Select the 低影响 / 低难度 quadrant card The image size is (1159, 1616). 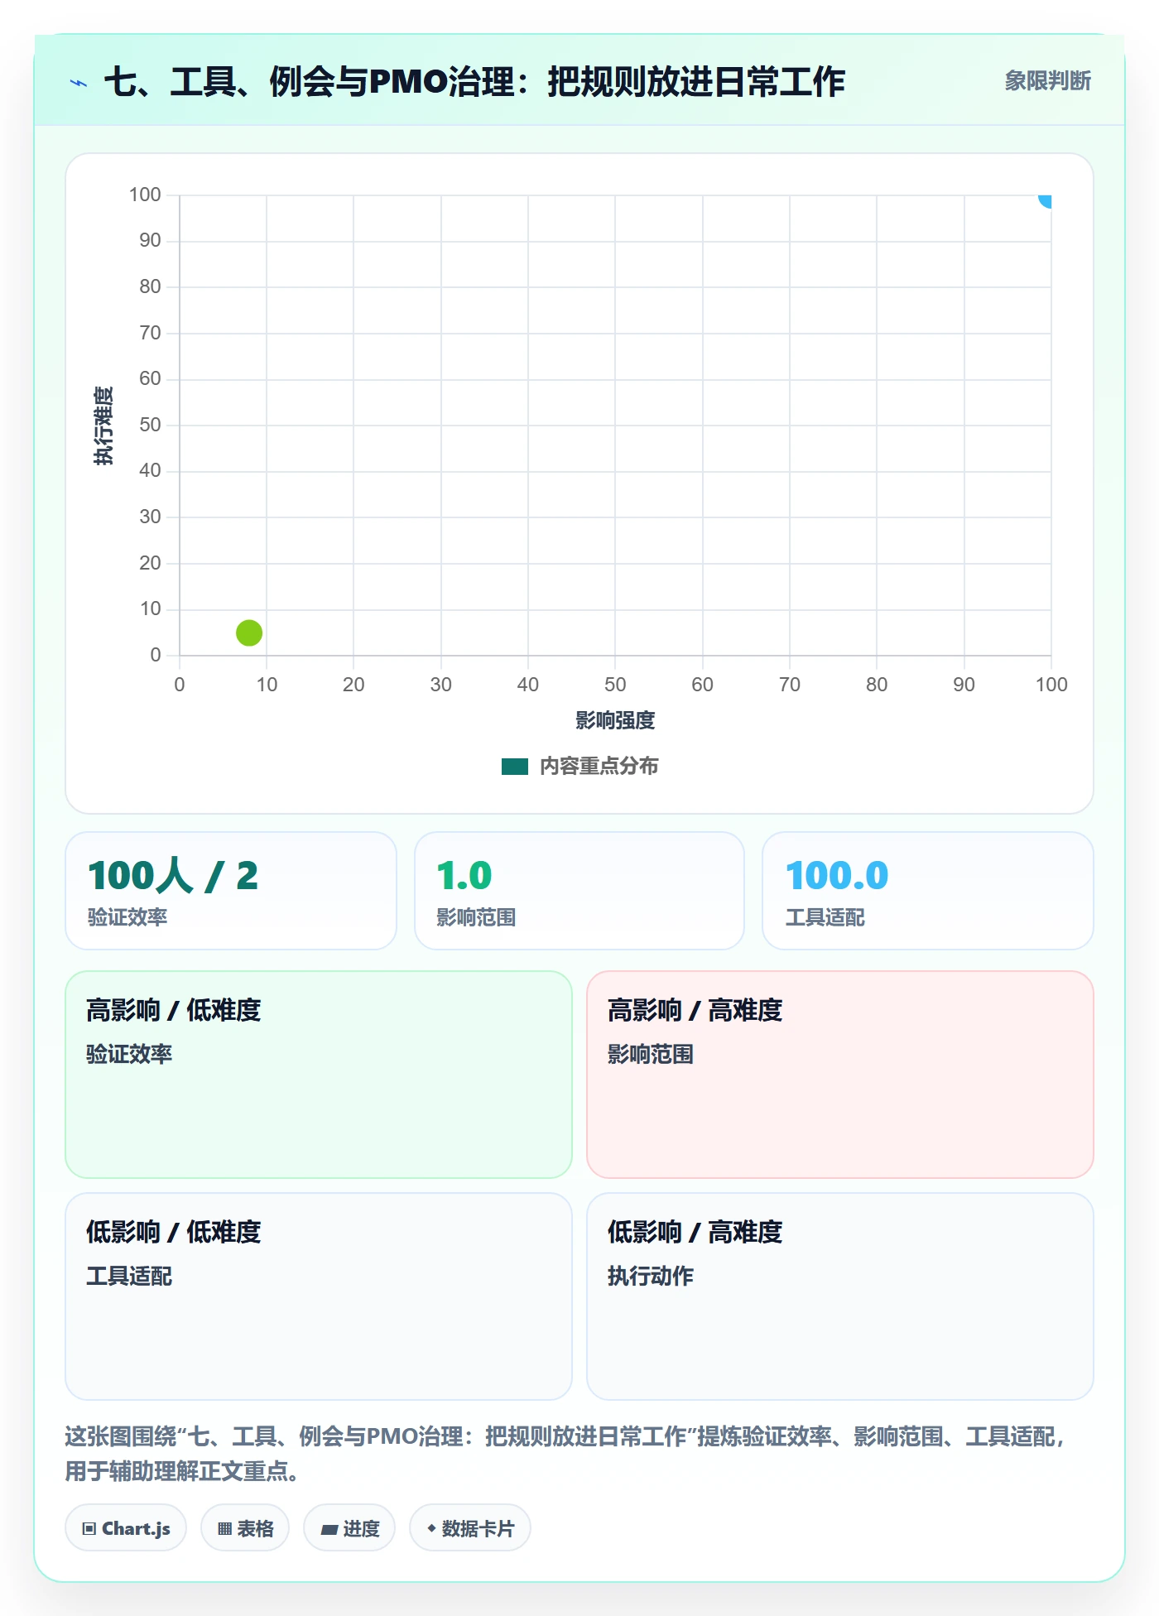pyautogui.click(x=319, y=1296)
